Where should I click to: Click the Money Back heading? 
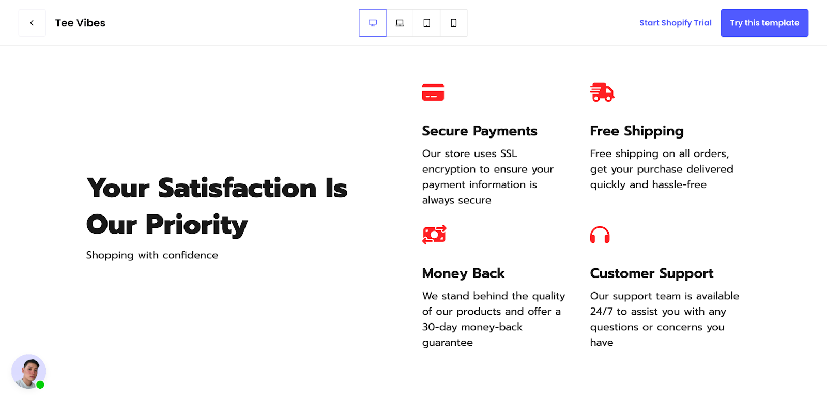click(463, 273)
